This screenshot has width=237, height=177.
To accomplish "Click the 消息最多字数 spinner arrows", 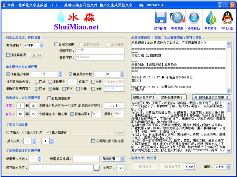I will coord(122,74).
